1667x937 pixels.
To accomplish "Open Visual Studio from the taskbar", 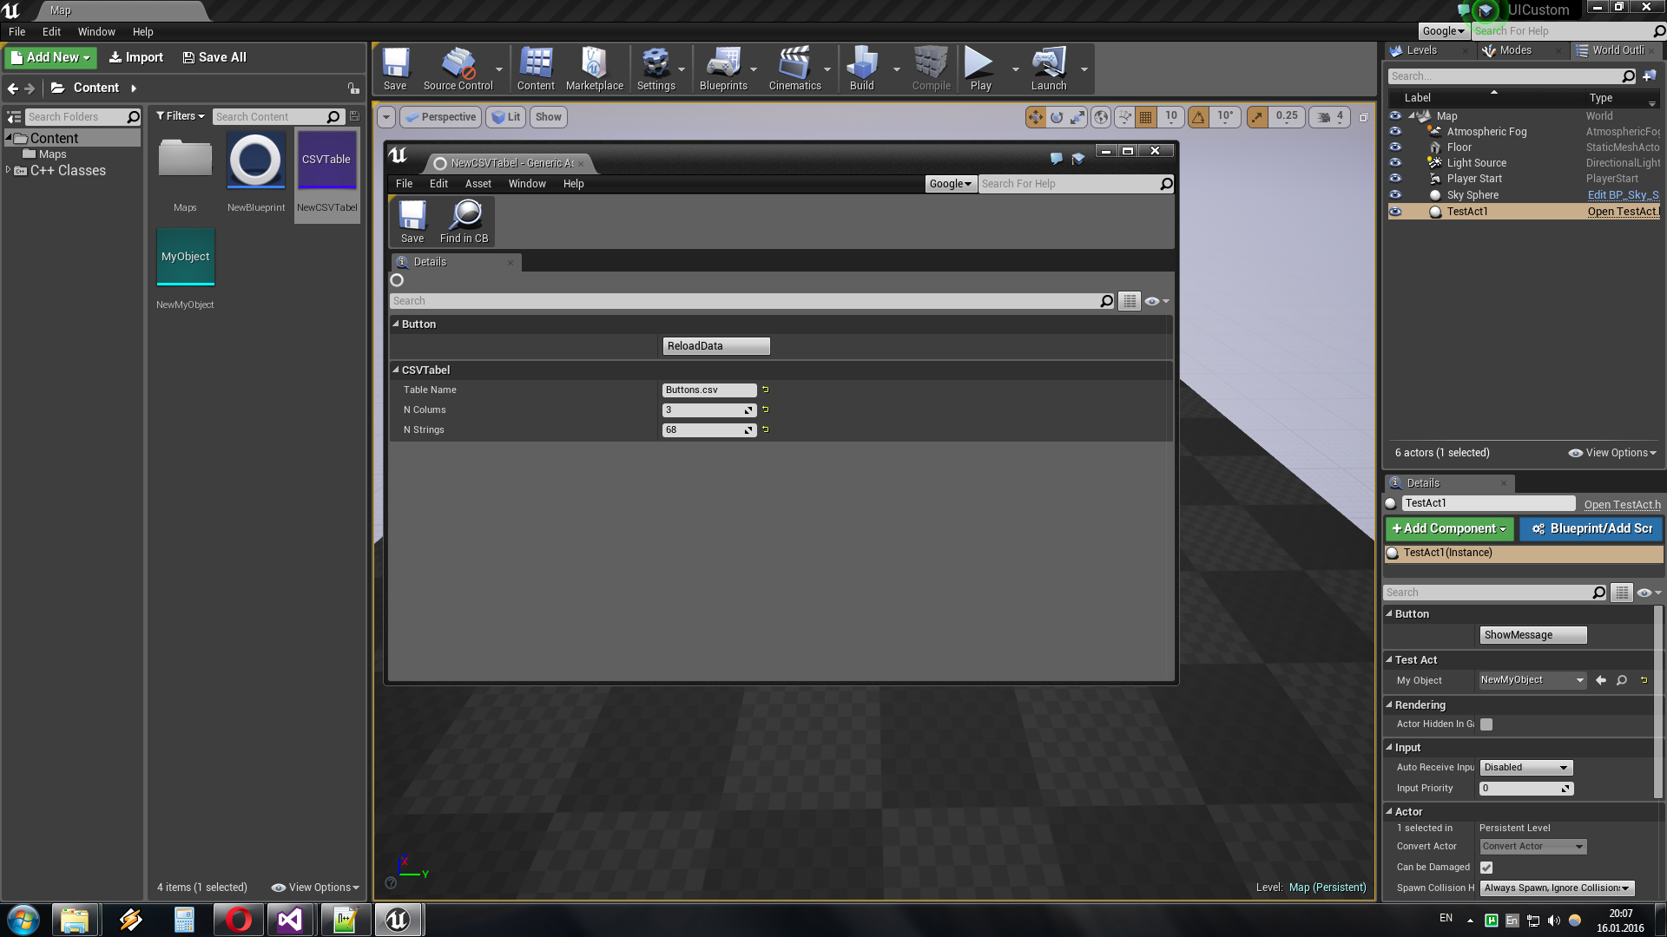I will tap(290, 920).
